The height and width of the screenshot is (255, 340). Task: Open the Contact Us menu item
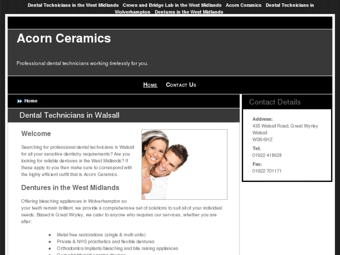181,85
